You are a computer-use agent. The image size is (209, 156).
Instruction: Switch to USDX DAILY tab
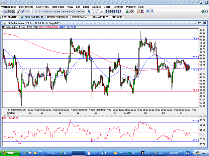point(79,17)
